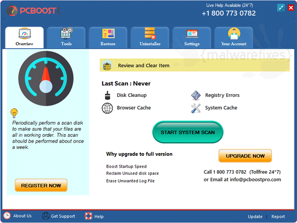Close the PCBoost window

click(291, 8)
